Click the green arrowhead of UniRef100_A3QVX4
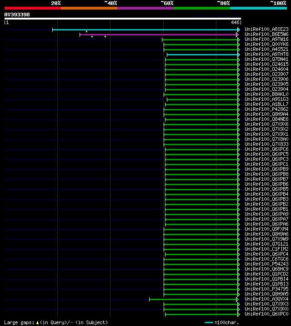 237,299
